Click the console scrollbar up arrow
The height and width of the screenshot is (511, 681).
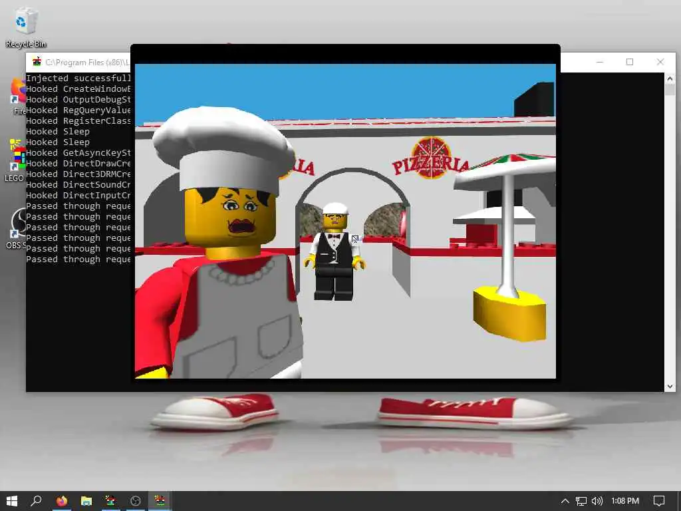tap(670, 79)
